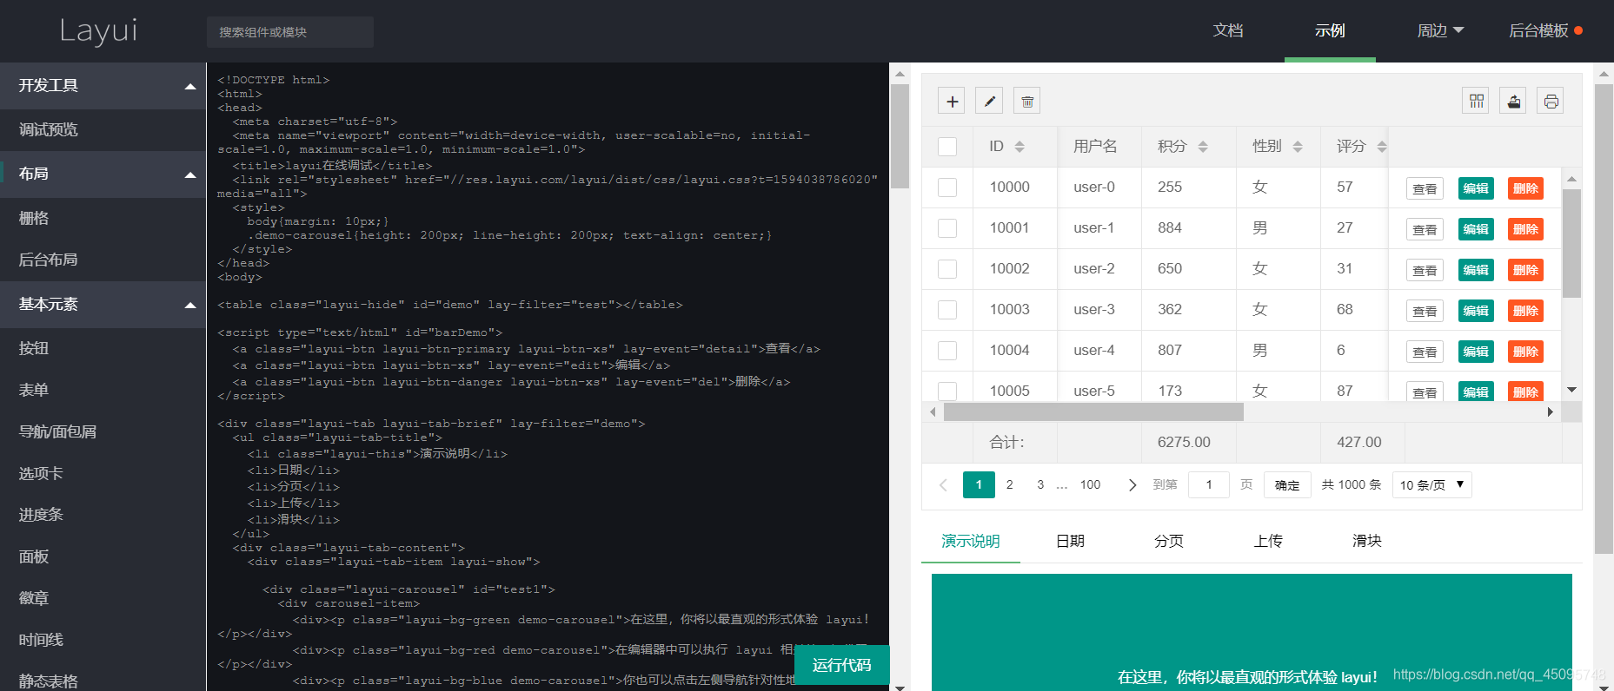Click the code editor vertical scrollbar thumb
1614x691 pixels.
pos(900,136)
